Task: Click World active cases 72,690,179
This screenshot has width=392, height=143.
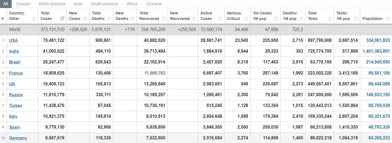Action: click(x=211, y=30)
